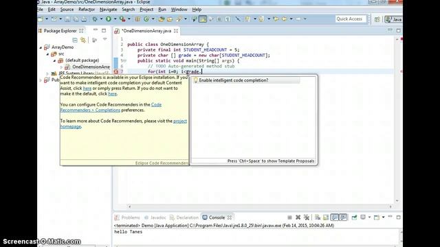
Task: Toggle Pin Console button
Action: (x=354, y=217)
